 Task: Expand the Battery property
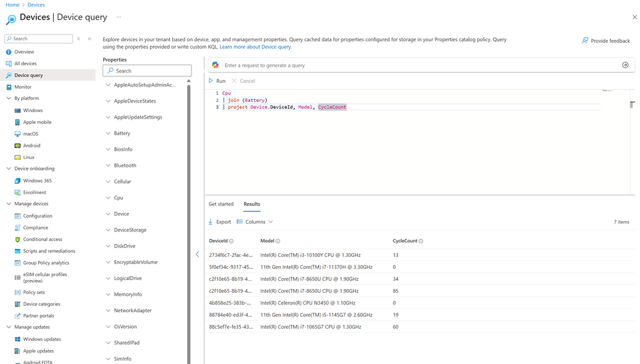tap(108, 133)
